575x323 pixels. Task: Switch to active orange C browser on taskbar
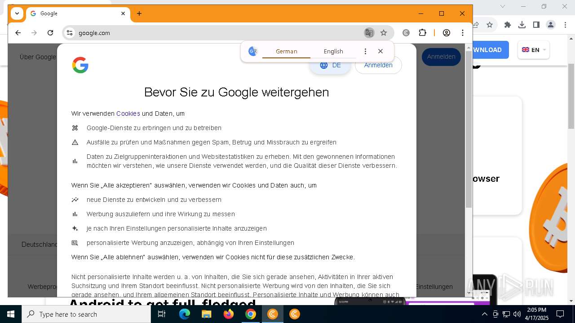(273, 314)
